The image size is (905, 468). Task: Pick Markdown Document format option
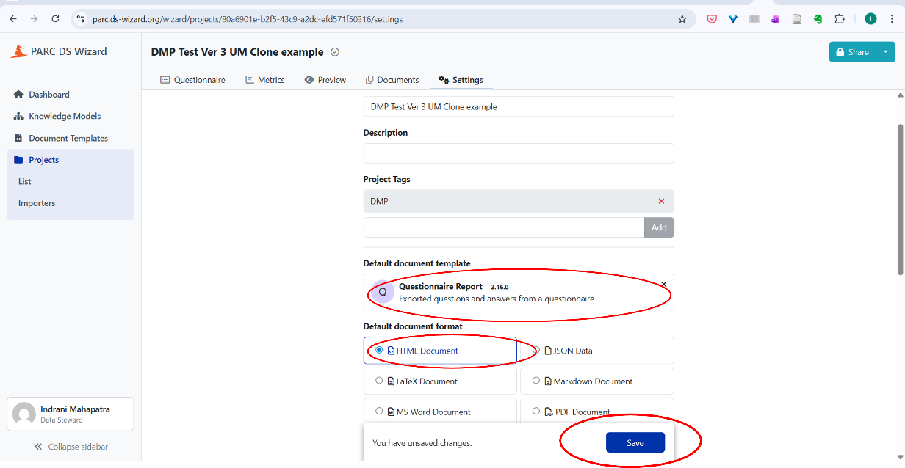[536, 381]
